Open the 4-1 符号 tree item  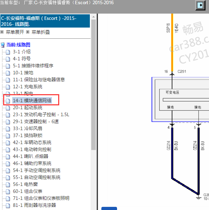pyautogui.click(x=22, y=59)
